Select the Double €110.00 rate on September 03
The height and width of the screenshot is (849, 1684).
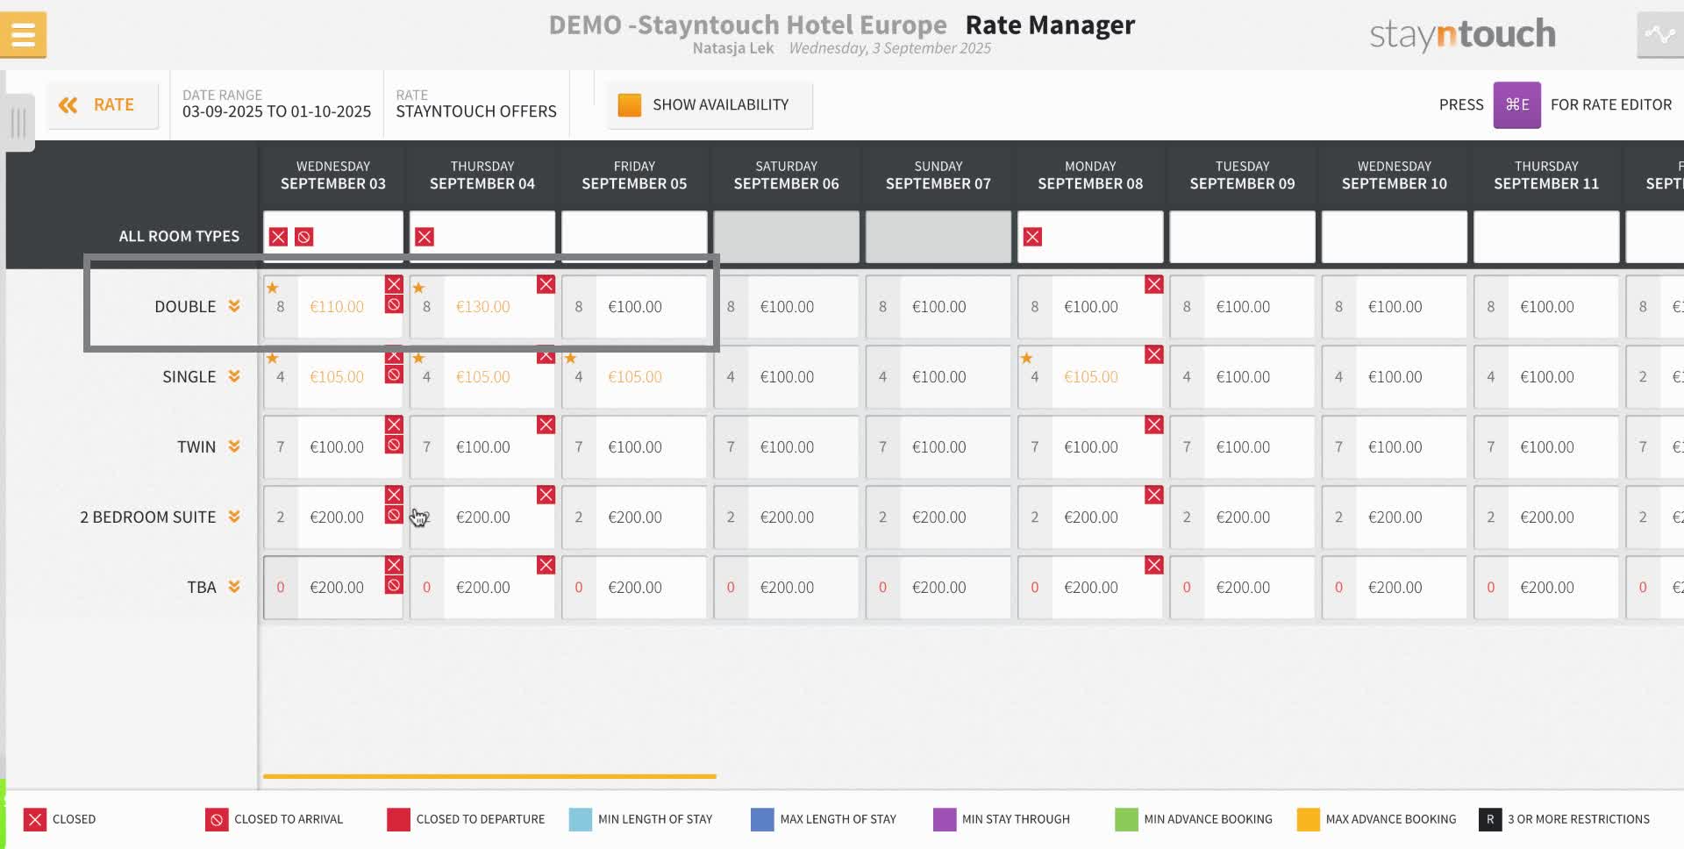(x=337, y=307)
